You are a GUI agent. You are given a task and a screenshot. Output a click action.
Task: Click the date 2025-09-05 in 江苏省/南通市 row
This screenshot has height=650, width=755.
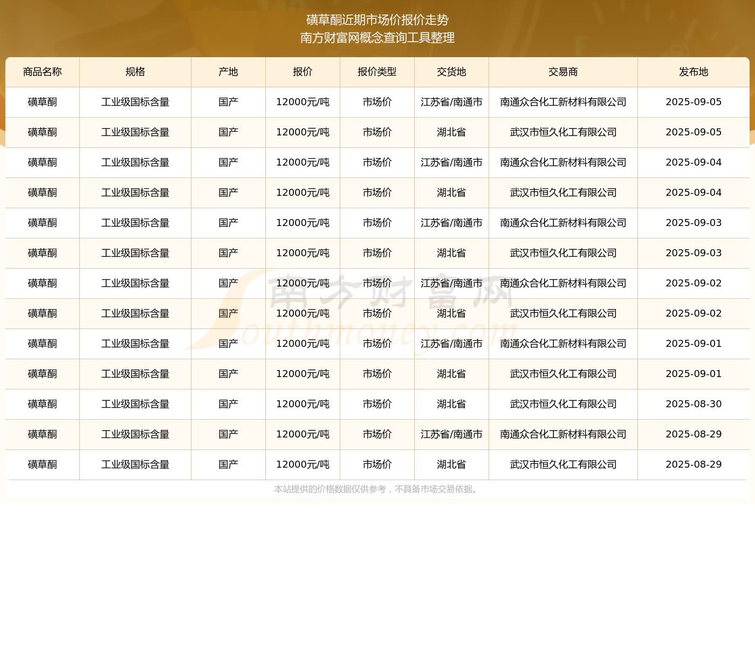point(694,102)
